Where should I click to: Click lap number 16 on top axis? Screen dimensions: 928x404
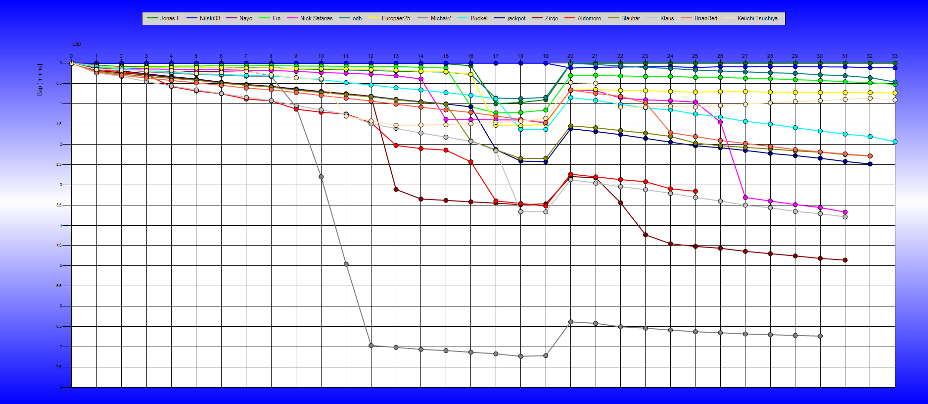[470, 56]
